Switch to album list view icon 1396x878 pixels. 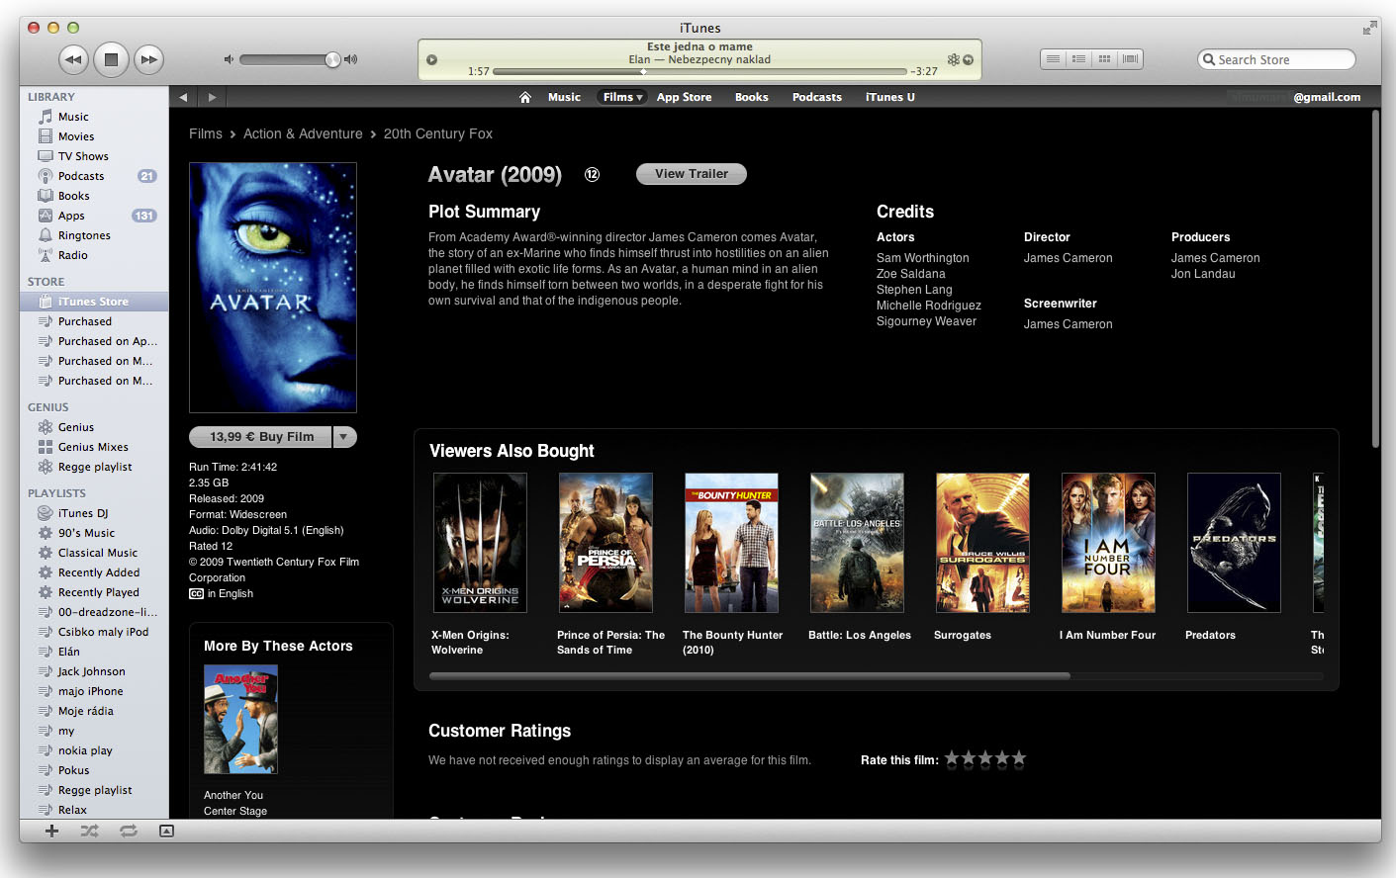pos(1079,59)
